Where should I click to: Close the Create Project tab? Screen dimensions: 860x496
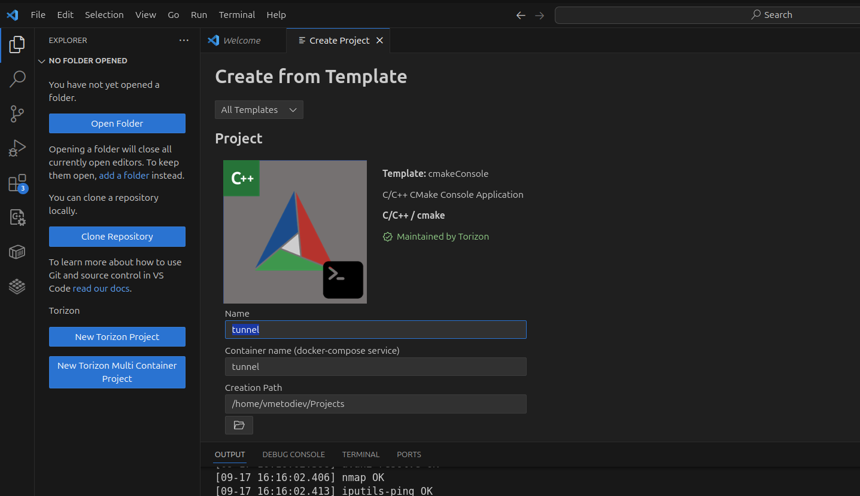click(x=379, y=41)
